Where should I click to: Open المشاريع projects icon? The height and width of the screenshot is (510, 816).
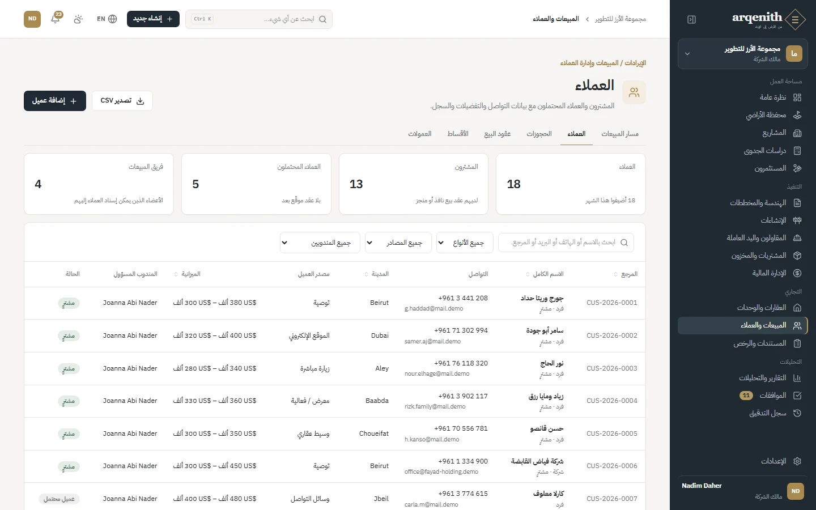pos(797,133)
